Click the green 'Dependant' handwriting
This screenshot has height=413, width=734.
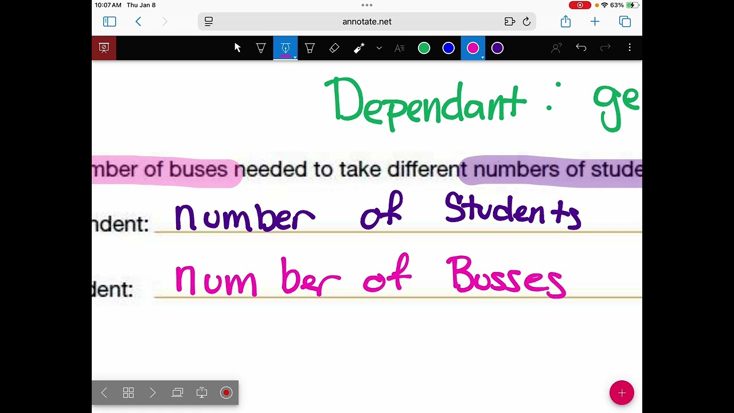[424, 103]
